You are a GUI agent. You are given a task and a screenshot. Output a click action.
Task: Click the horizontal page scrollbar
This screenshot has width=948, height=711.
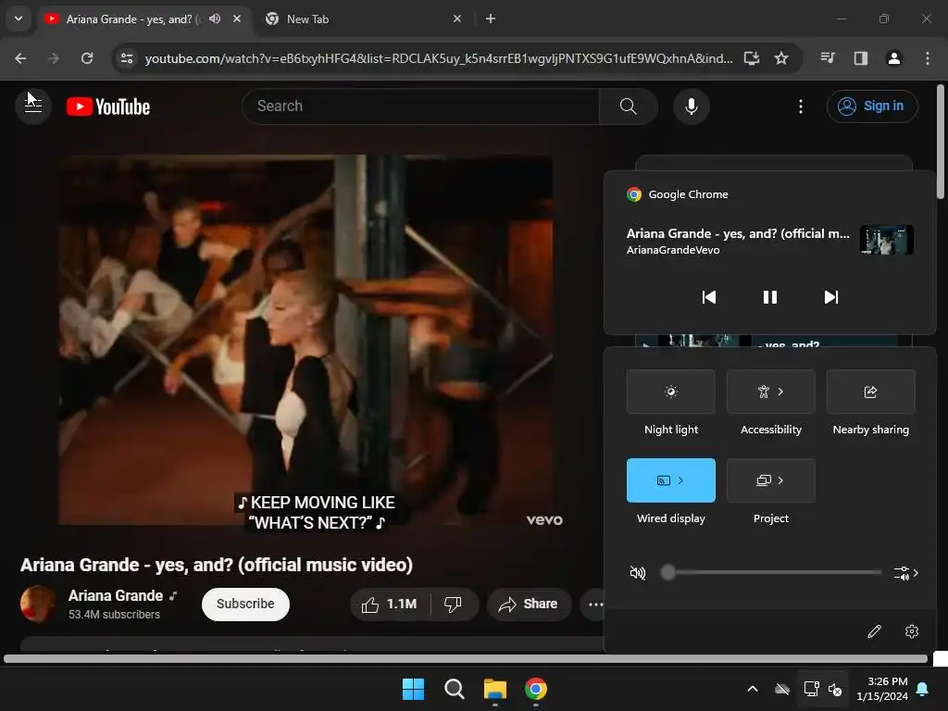pyautogui.click(x=466, y=659)
